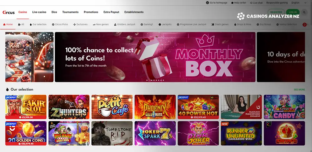This screenshot has width=312, height=152.
Task: Open the Go to homepage link
Action: (217, 3)
